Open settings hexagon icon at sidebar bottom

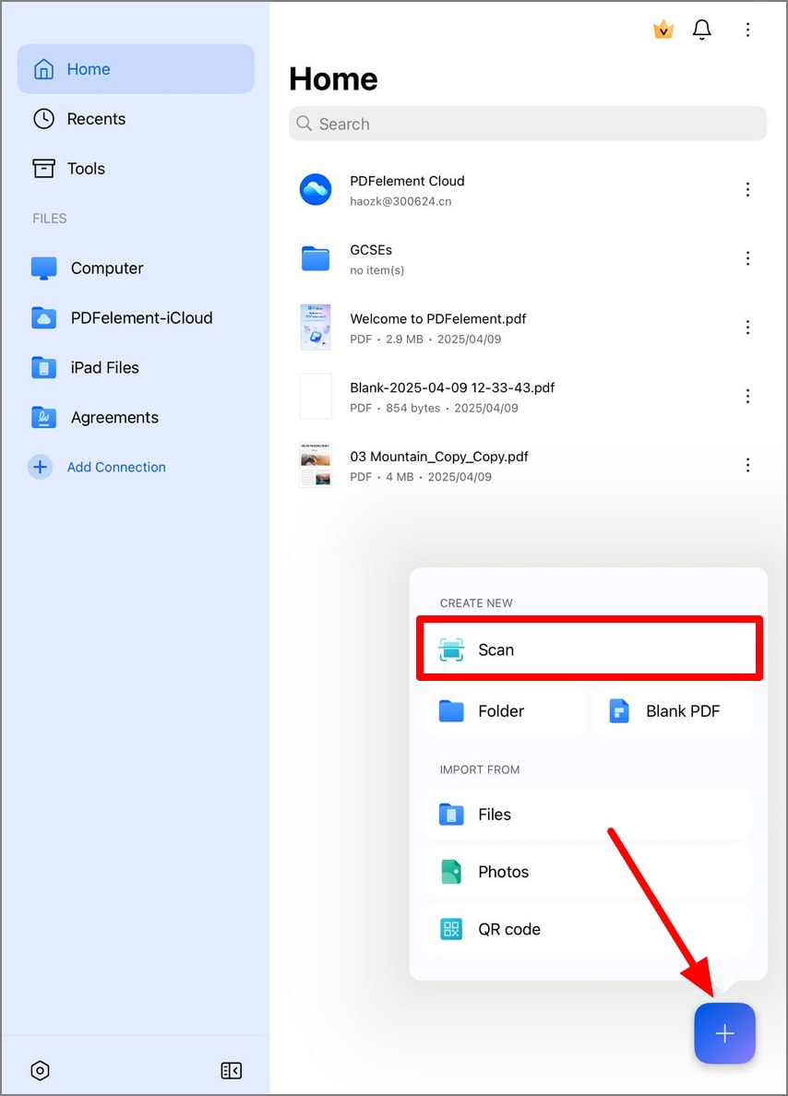(x=41, y=1070)
